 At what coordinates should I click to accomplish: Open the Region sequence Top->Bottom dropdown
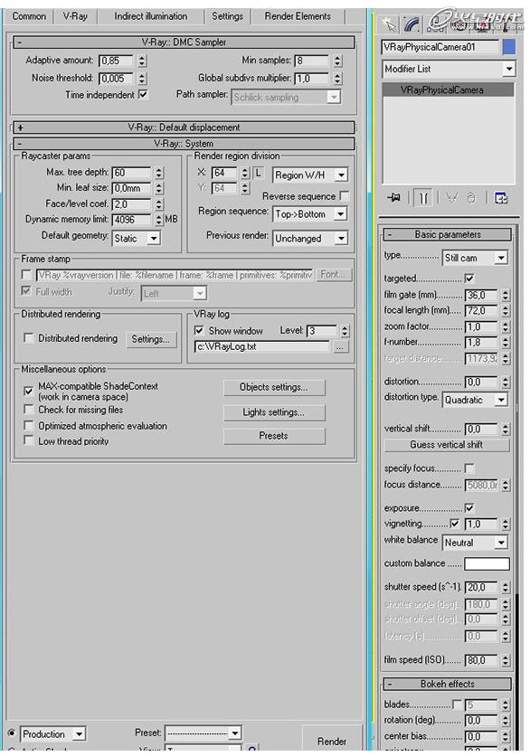pos(309,214)
